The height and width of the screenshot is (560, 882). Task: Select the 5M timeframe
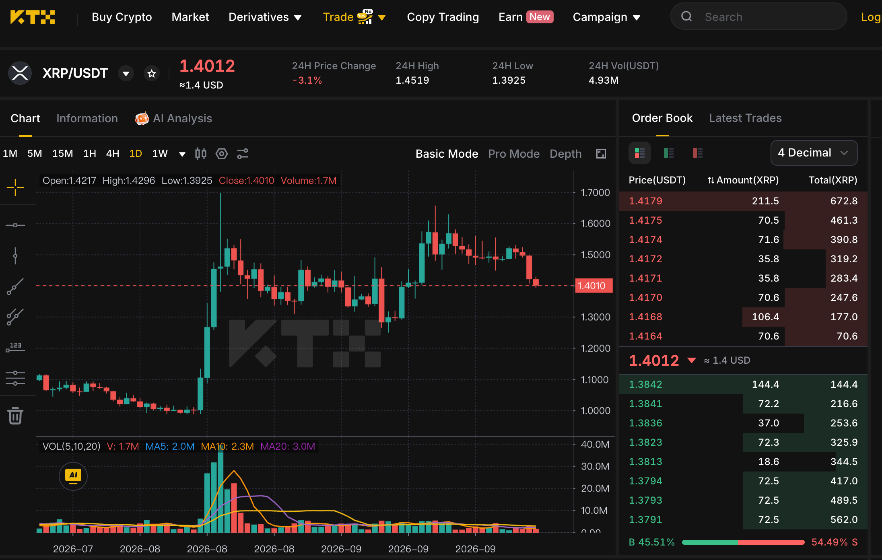35,154
